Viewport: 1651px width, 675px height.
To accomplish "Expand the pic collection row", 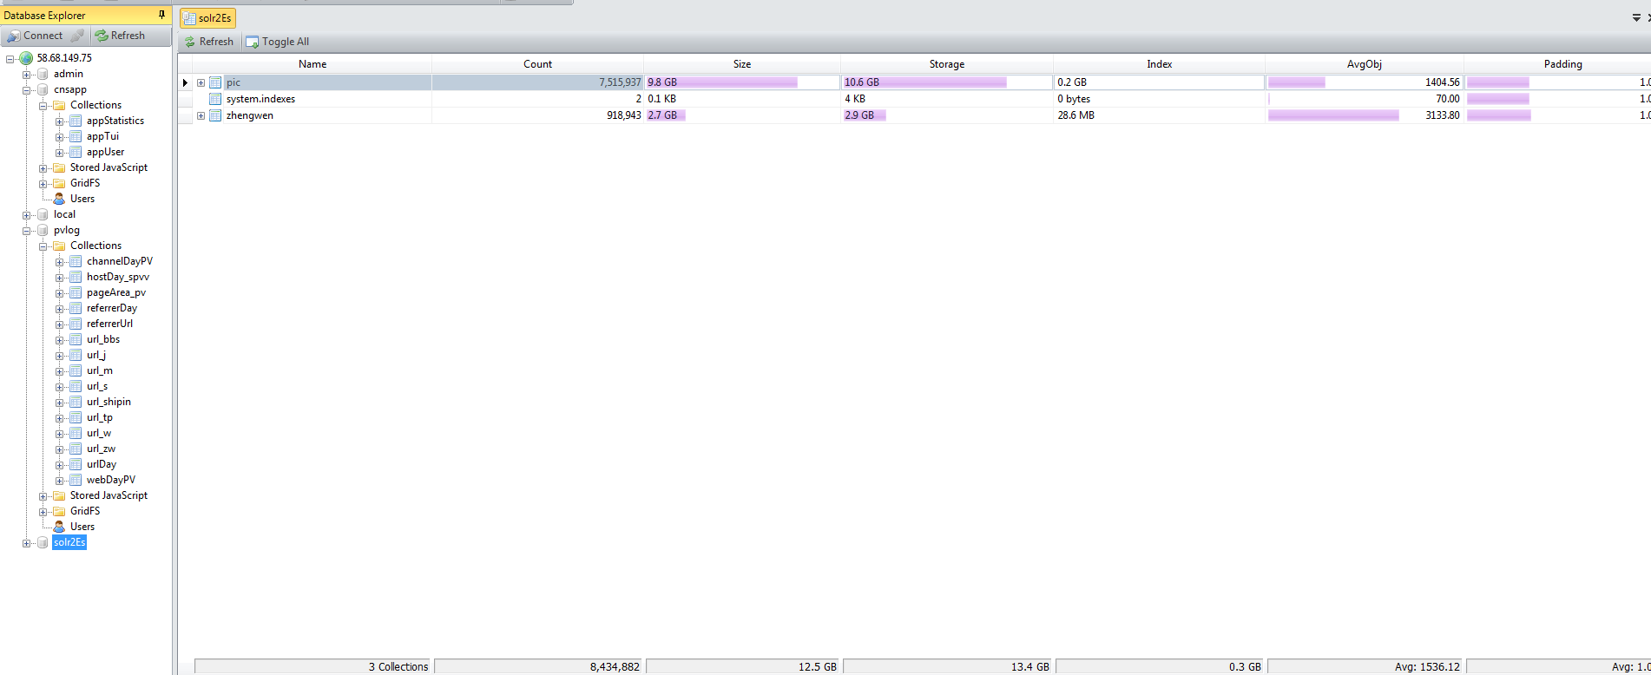I will pos(201,82).
